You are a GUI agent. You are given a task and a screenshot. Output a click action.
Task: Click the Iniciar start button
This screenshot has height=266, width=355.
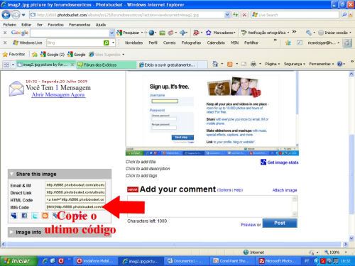18,261
